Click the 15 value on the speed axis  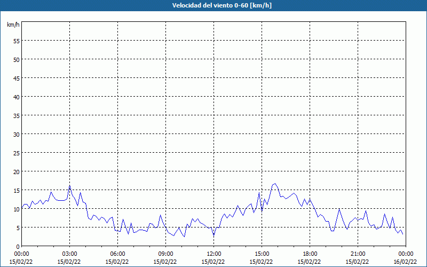(17, 191)
